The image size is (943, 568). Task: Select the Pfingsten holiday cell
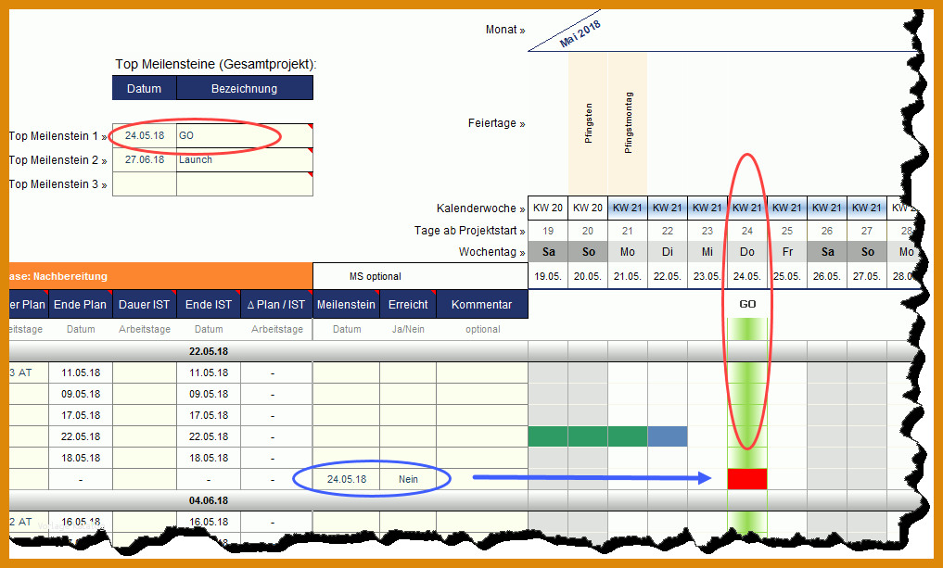click(x=588, y=123)
